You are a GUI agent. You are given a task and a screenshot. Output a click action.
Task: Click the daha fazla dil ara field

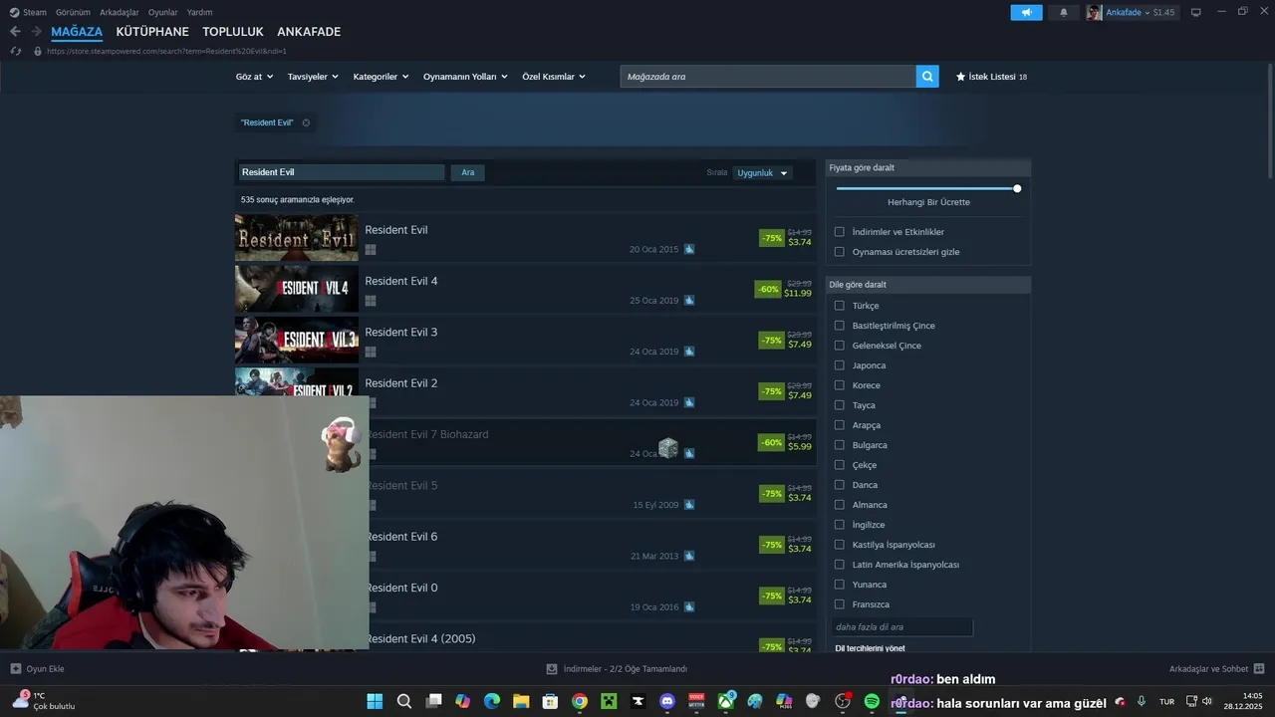coord(902,627)
